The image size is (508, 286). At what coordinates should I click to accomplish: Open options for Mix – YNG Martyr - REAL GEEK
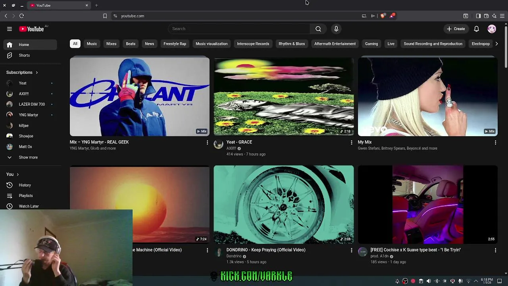[x=207, y=142]
